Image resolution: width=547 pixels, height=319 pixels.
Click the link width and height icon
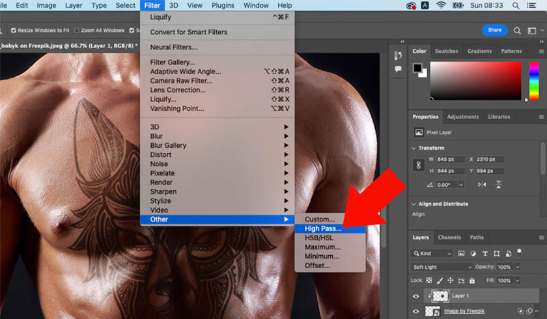[x=419, y=165]
